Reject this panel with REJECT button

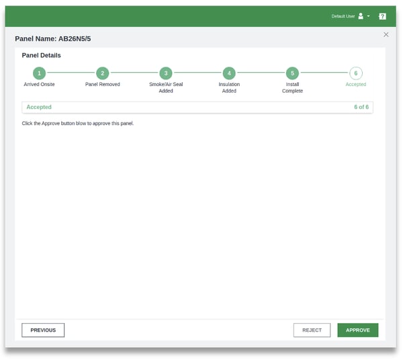(x=312, y=330)
